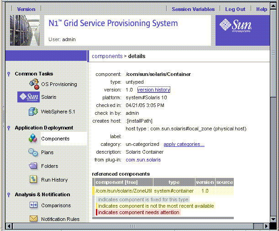The image size is (279, 231).
Task: Click the OS Provisioning icon
Action: 34,84
